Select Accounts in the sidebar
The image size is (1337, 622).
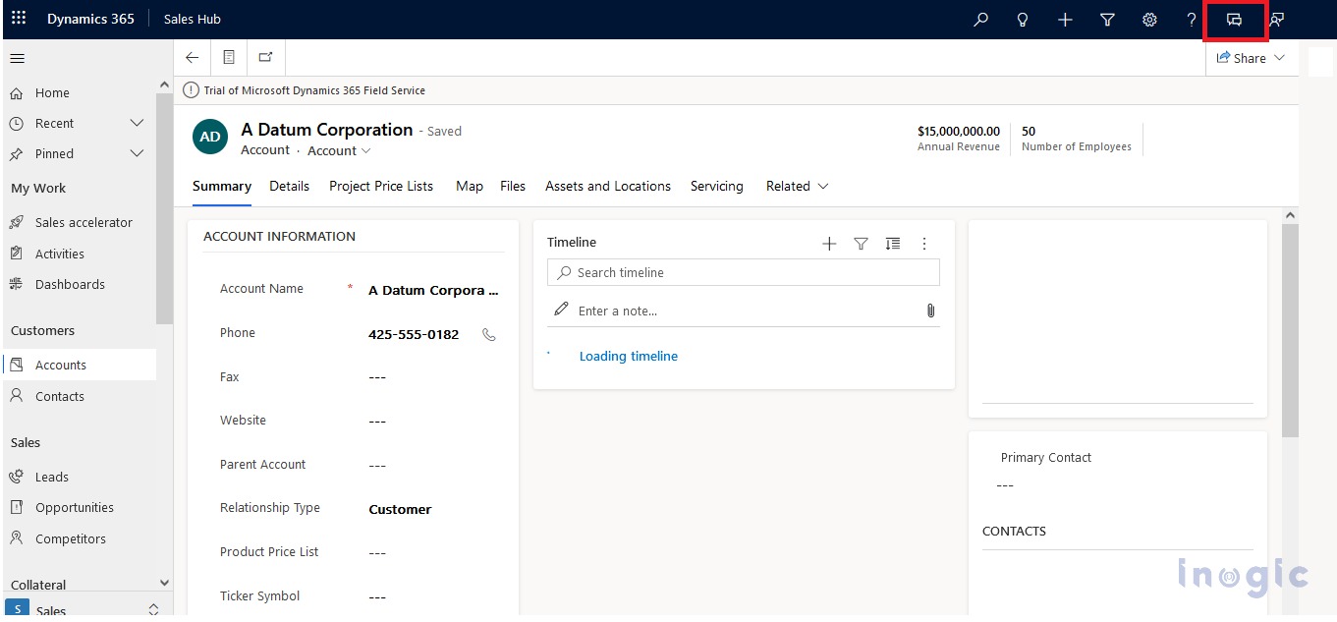tap(80, 365)
